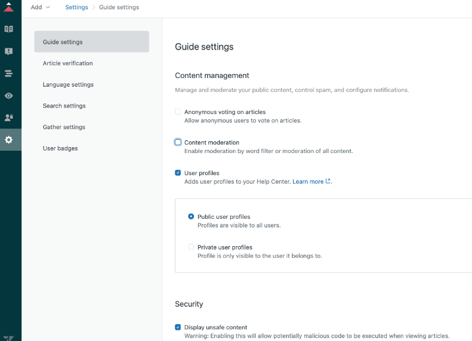The image size is (472, 341).
Task: Open the Learn more link
Action: pos(308,182)
